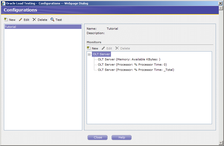The height and width of the screenshot is (146, 224).
Task: Click the scrollbar up arrow
Action: tap(221, 8)
